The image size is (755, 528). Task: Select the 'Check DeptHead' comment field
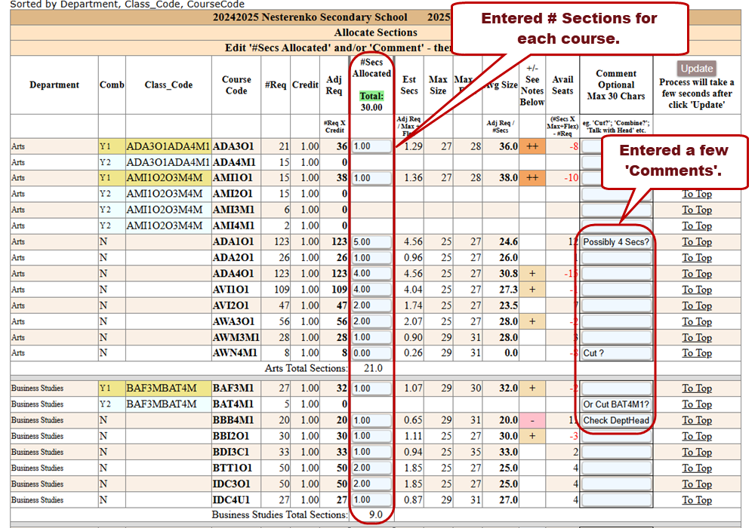[x=616, y=421]
